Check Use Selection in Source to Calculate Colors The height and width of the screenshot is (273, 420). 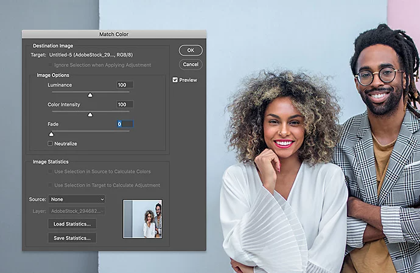point(51,172)
